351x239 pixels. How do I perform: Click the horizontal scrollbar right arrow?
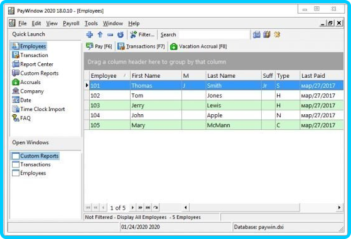339,208
